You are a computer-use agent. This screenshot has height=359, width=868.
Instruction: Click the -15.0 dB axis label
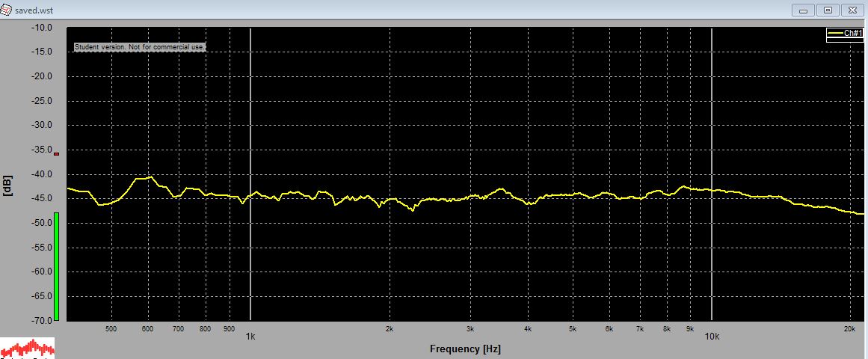[41, 52]
